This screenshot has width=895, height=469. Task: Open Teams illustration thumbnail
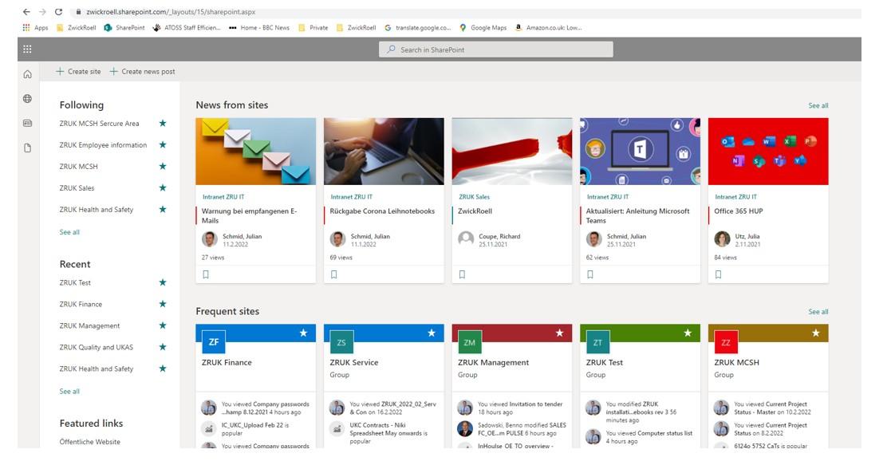tap(640, 152)
